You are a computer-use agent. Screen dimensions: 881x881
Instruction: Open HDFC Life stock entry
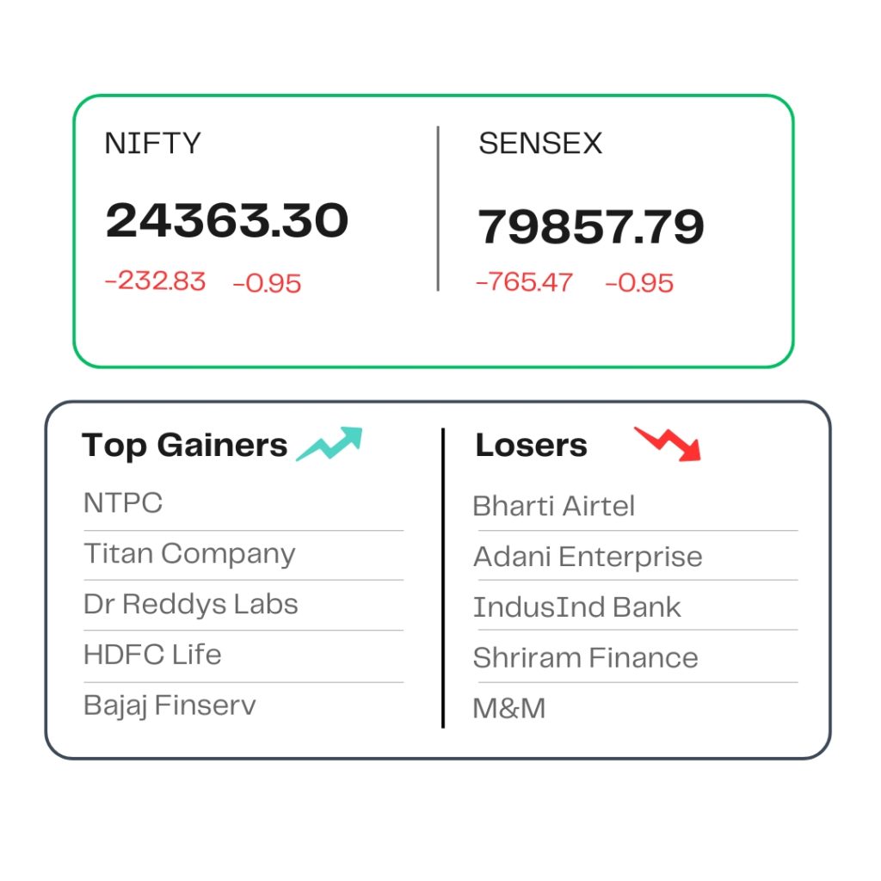(x=152, y=655)
